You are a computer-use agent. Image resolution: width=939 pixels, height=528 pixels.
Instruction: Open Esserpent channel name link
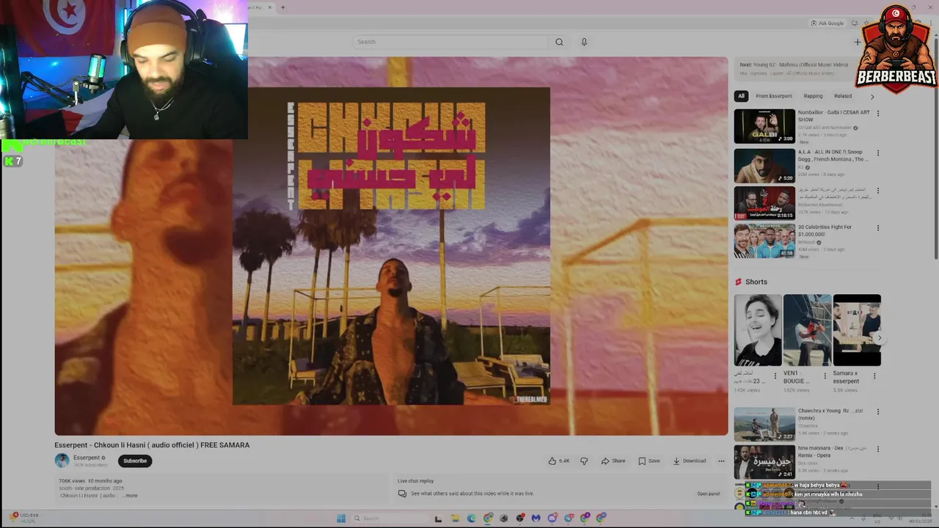[87, 458]
